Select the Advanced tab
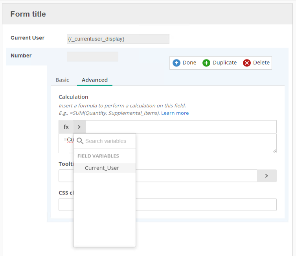Screen dimensions: 296x256 coord(95,80)
